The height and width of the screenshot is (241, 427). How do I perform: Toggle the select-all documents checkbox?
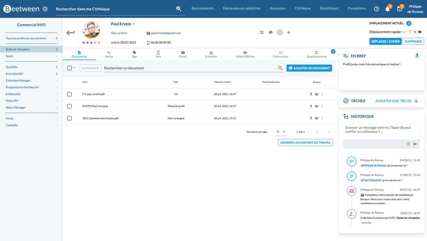(70, 68)
